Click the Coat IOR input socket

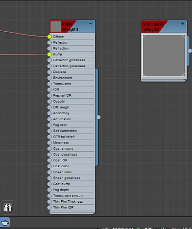[50, 160]
